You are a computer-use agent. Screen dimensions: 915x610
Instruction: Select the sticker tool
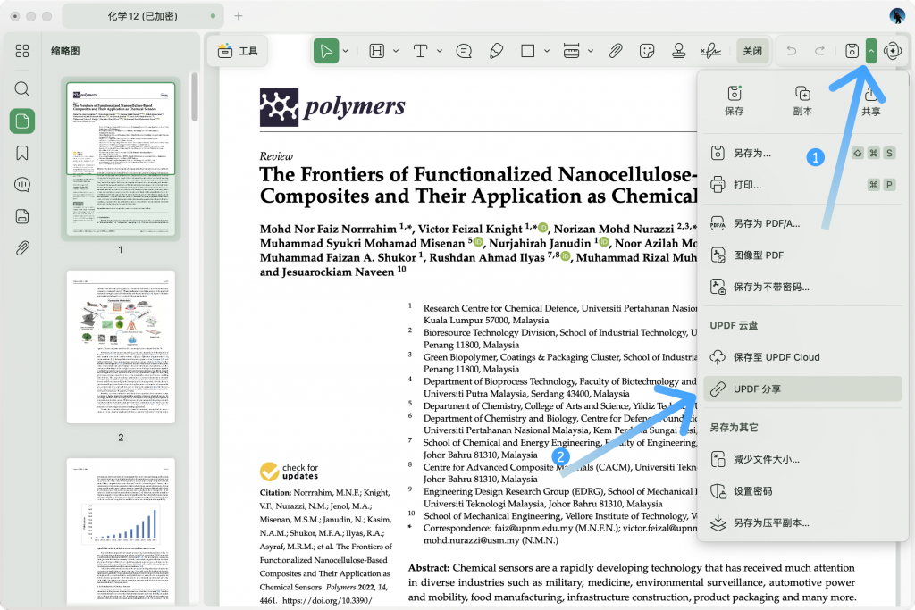click(647, 51)
